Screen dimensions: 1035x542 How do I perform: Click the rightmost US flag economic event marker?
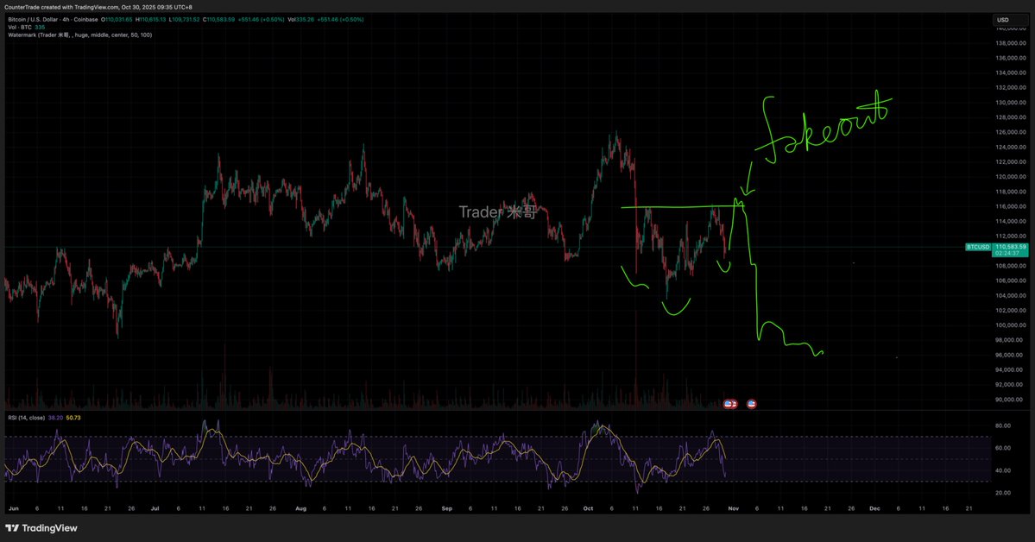pos(752,403)
